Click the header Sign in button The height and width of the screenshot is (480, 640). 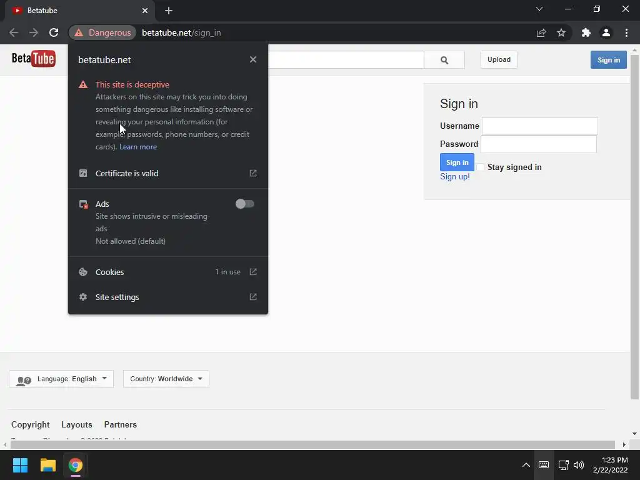pos(609,60)
